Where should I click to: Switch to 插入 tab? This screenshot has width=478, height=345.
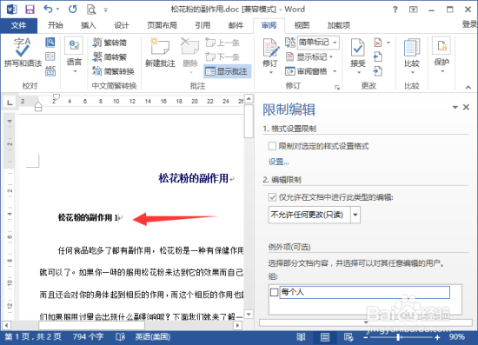click(x=89, y=25)
